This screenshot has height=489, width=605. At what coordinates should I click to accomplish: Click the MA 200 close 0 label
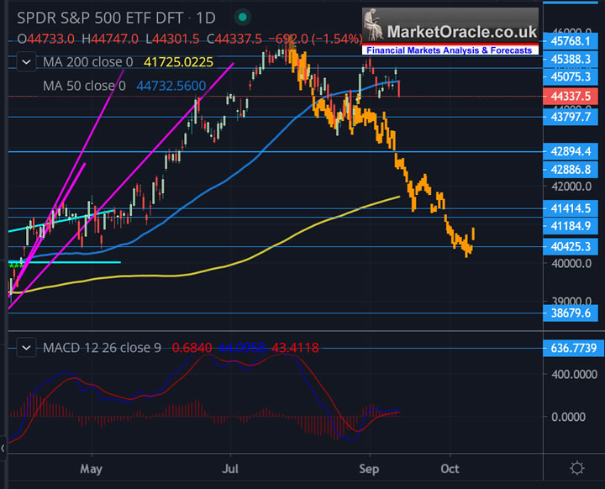coord(88,61)
